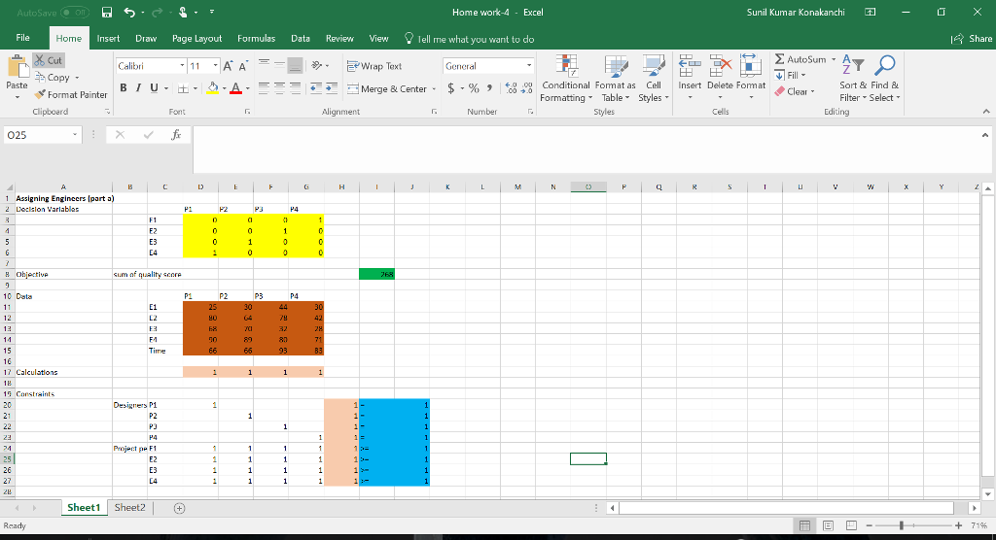Click Insert Function fx button
Image resolution: width=996 pixels, height=540 pixels.
pos(176,135)
